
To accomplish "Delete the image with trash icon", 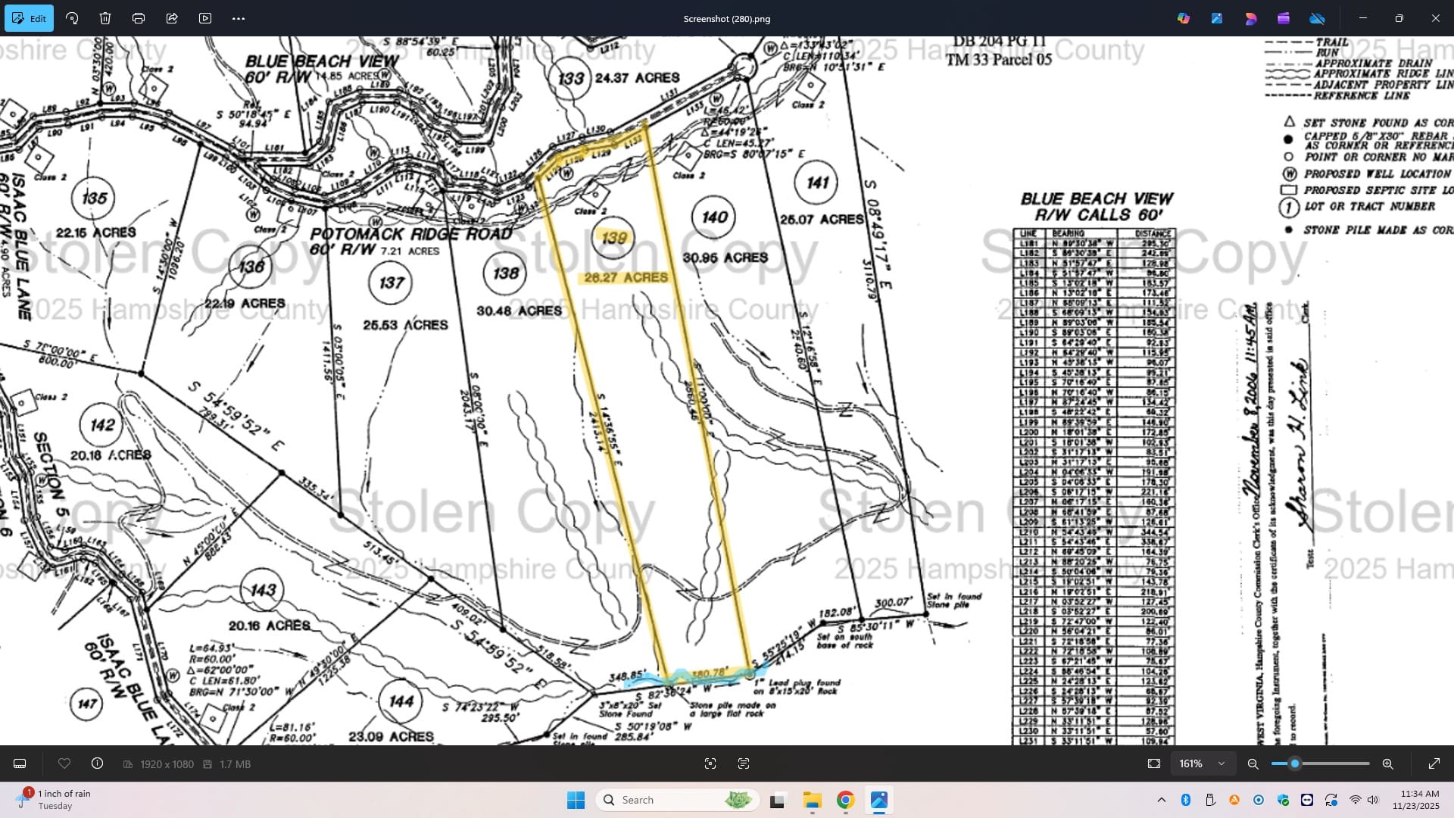I will 105,18.
